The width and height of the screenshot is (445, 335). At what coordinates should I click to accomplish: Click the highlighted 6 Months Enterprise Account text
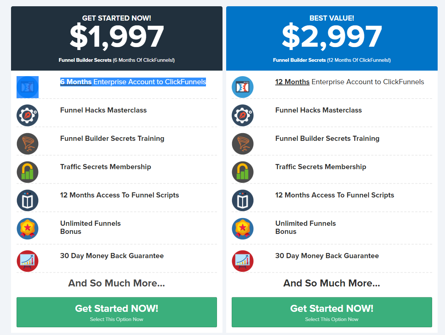point(133,82)
